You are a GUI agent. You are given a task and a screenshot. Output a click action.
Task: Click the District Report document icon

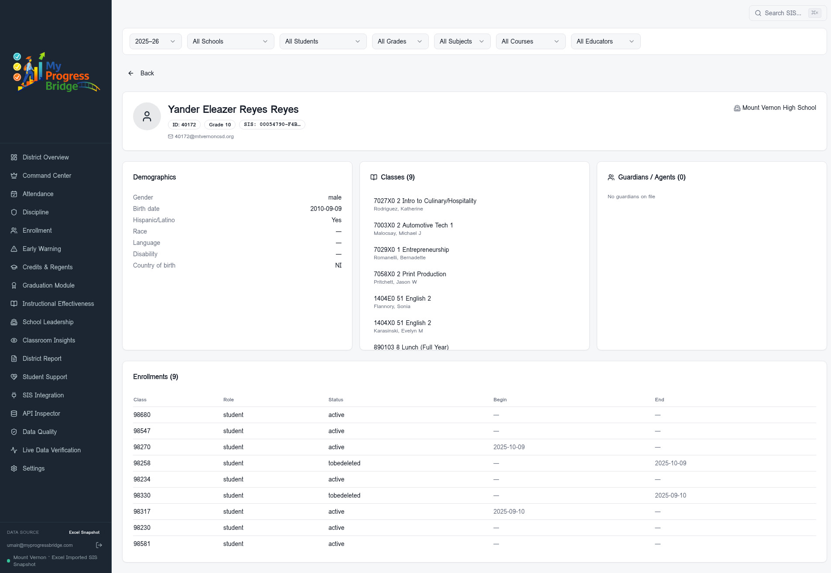(14, 359)
